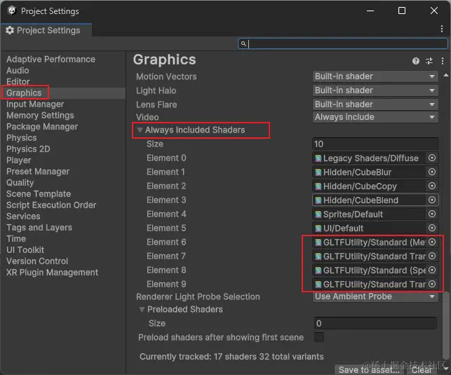Open Scene Template settings
This screenshot has height=375, width=451.
click(39, 193)
